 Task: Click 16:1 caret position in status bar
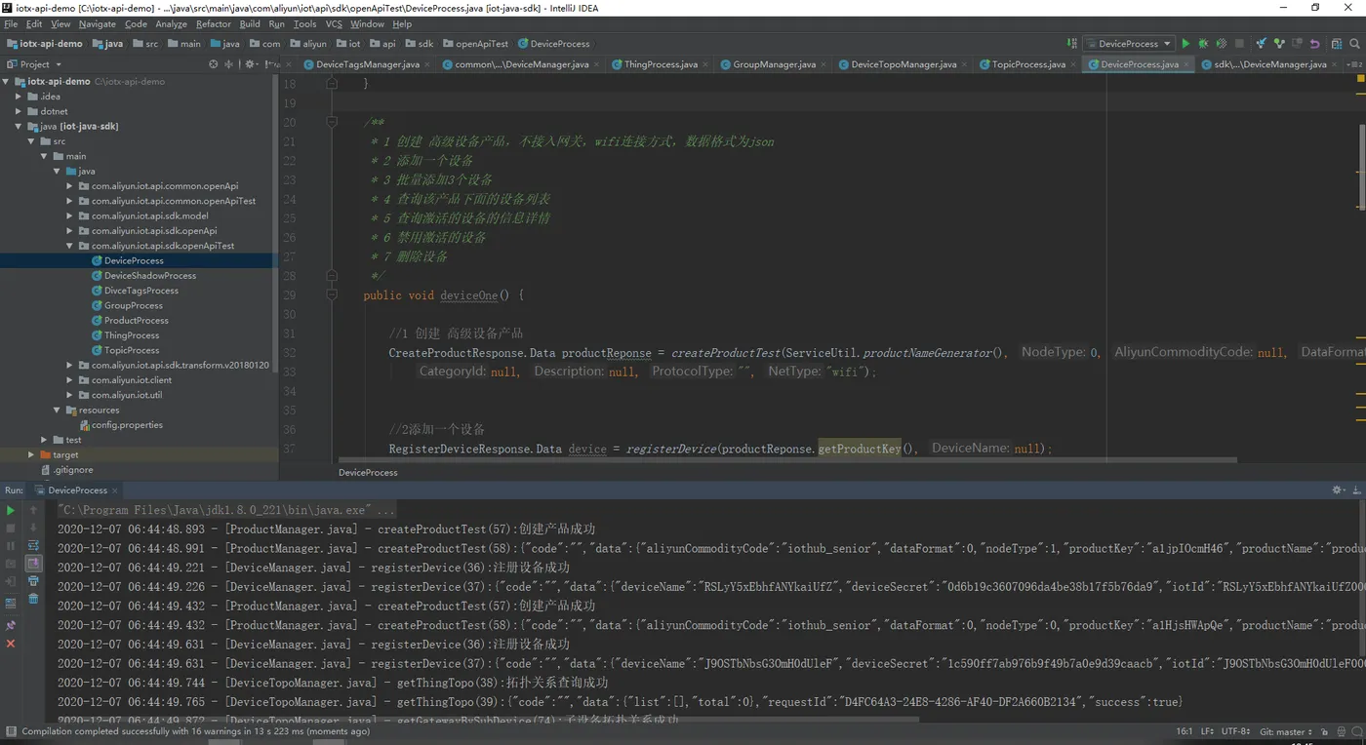tap(1185, 731)
